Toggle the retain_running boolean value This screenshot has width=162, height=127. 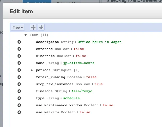(91, 77)
